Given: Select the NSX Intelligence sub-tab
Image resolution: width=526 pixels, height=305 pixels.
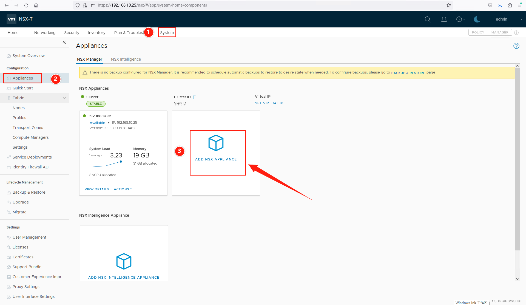Looking at the screenshot, I should (126, 59).
